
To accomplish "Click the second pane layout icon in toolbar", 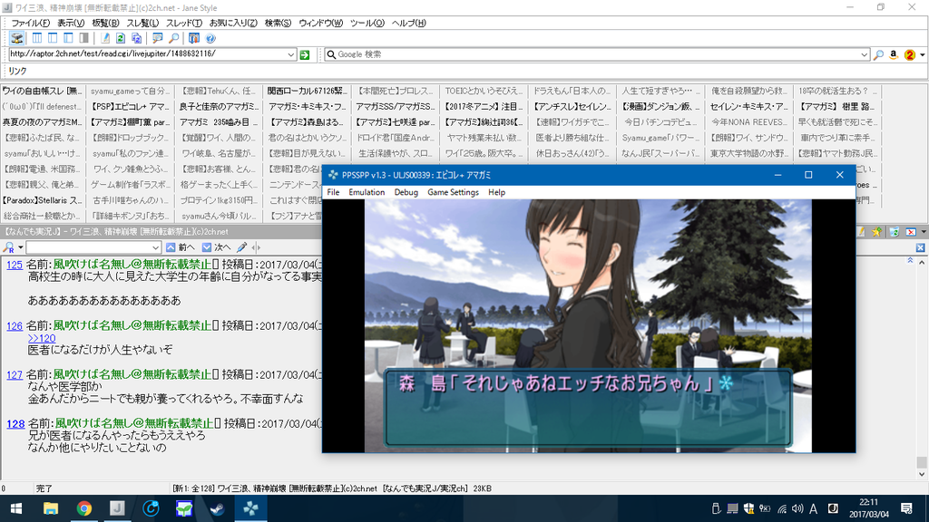I will coord(53,38).
